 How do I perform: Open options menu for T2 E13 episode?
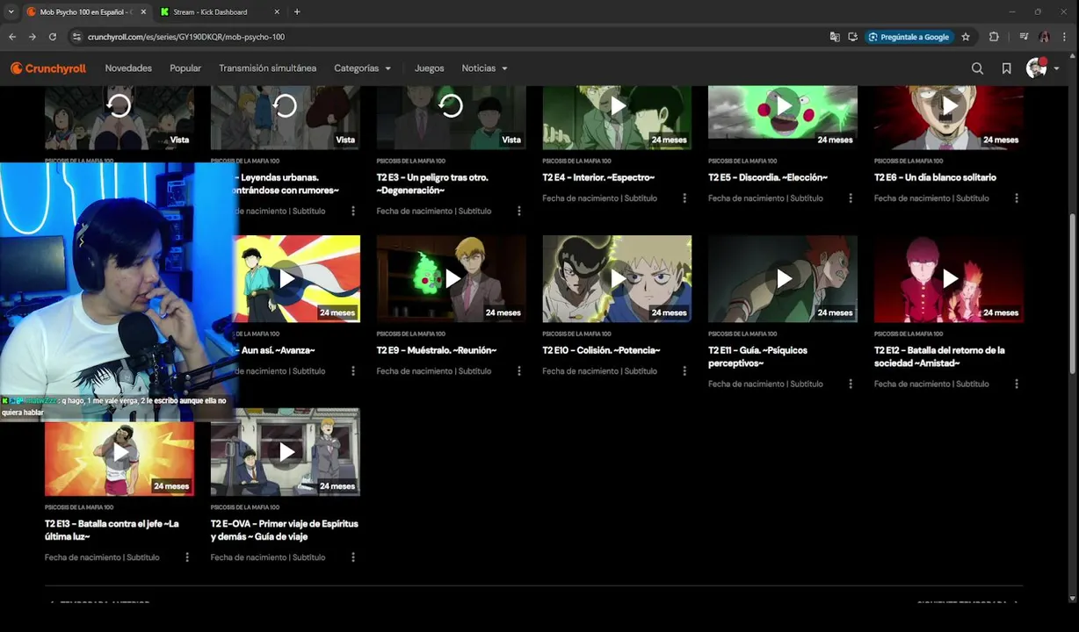(187, 557)
